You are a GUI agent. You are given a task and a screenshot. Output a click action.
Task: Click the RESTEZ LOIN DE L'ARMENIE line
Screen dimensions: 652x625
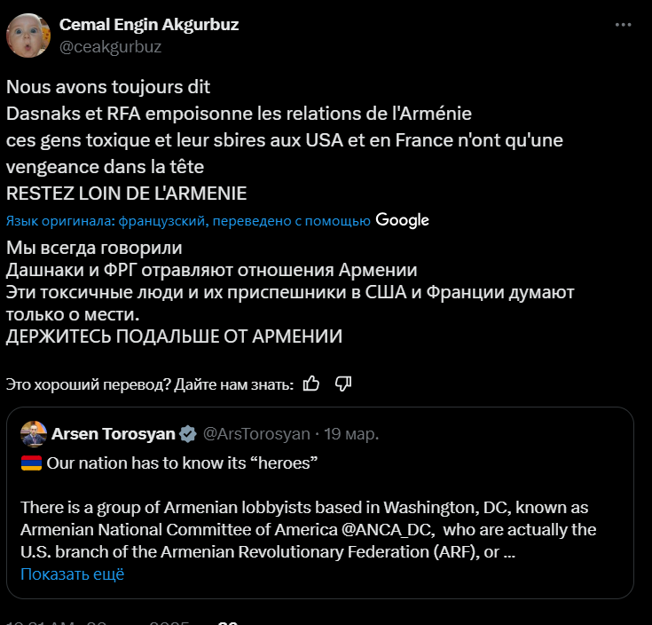[126, 194]
